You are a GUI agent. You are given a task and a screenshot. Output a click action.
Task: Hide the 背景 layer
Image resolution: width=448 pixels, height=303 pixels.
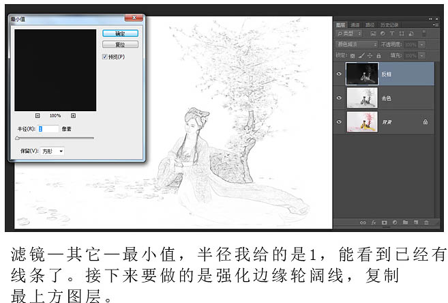[339, 121]
